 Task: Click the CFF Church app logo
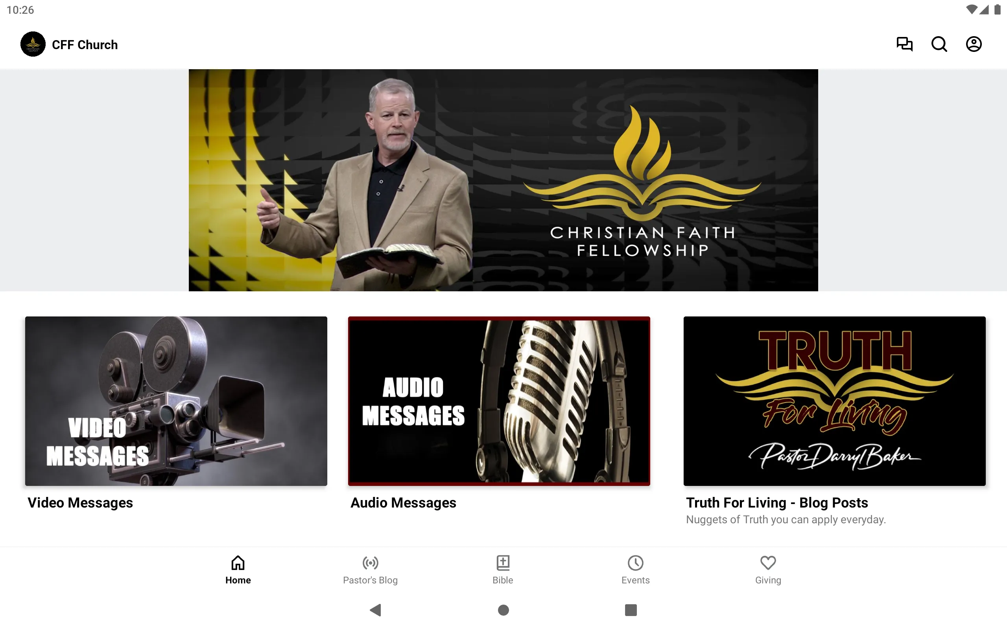coord(33,44)
